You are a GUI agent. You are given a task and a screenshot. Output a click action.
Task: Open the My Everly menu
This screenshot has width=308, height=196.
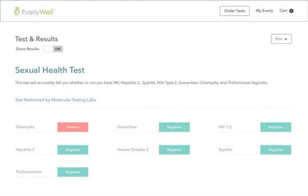[x=264, y=11]
